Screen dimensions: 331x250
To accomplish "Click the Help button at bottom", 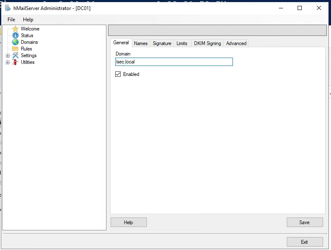I will [x=129, y=222].
